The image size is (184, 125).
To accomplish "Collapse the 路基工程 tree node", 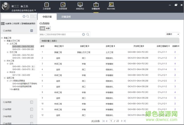I will pyautogui.click(x=2, y=38).
